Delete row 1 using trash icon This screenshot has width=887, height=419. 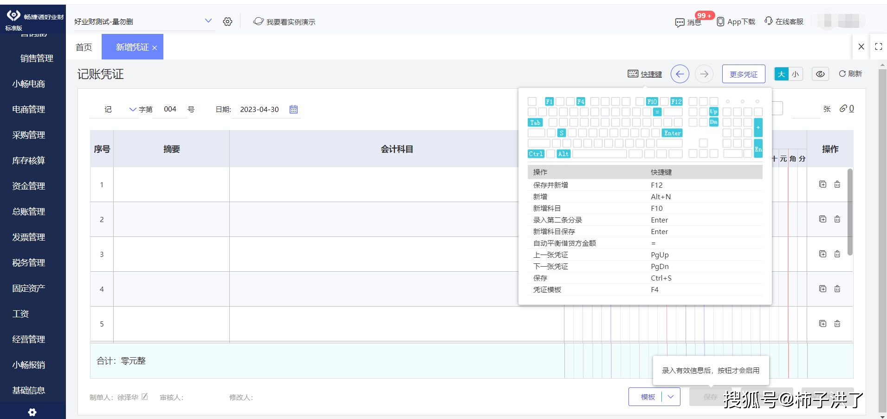[837, 184]
